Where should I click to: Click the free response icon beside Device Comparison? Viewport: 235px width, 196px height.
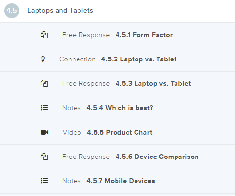(44, 157)
